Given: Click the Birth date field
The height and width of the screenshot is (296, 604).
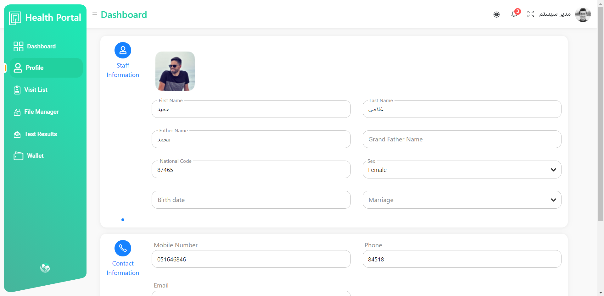Looking at the screenshot, I should coord(251,200).
